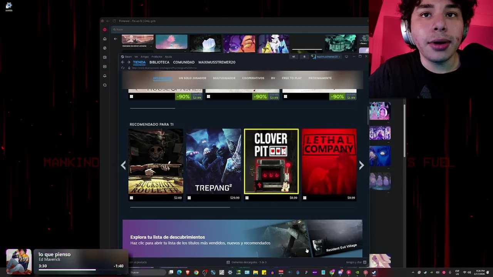Open the Amigos y chat icon

click(x=365, y=262)
